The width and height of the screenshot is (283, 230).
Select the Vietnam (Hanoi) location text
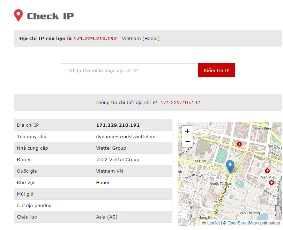click(141, 39)
